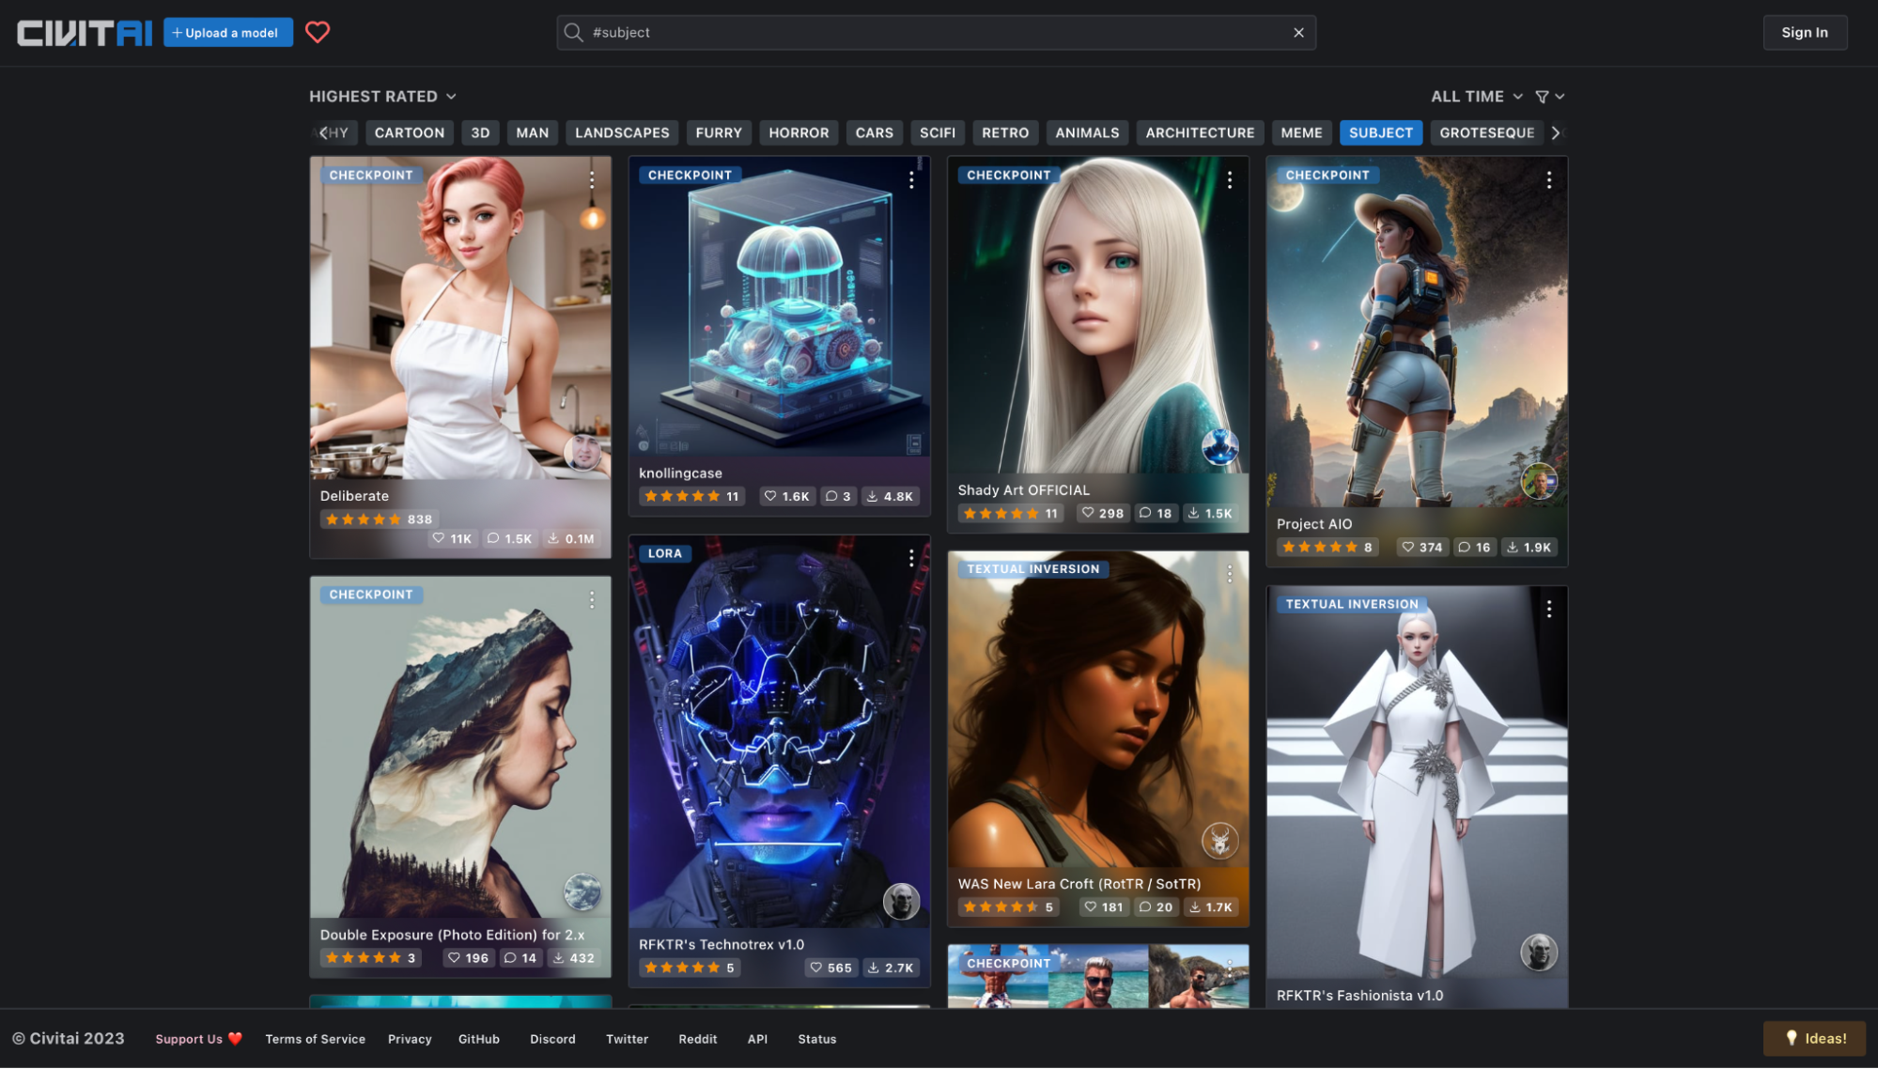The height and width of the screenshot is (1069, 1878).
Task: Select the CARTOON category tab
Action: [409, 132]
